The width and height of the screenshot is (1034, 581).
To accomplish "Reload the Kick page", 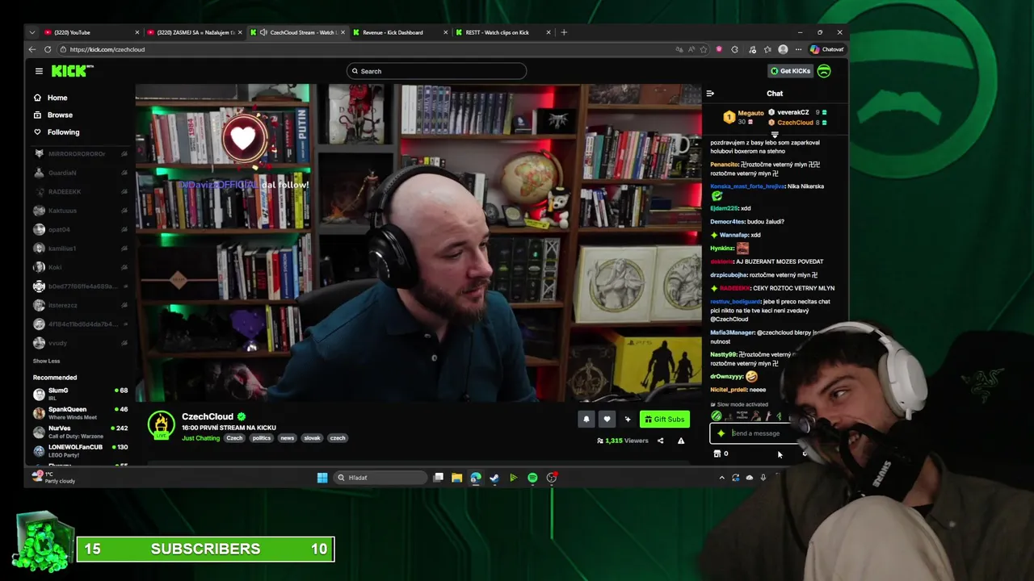I will click(x=48, y=49).
